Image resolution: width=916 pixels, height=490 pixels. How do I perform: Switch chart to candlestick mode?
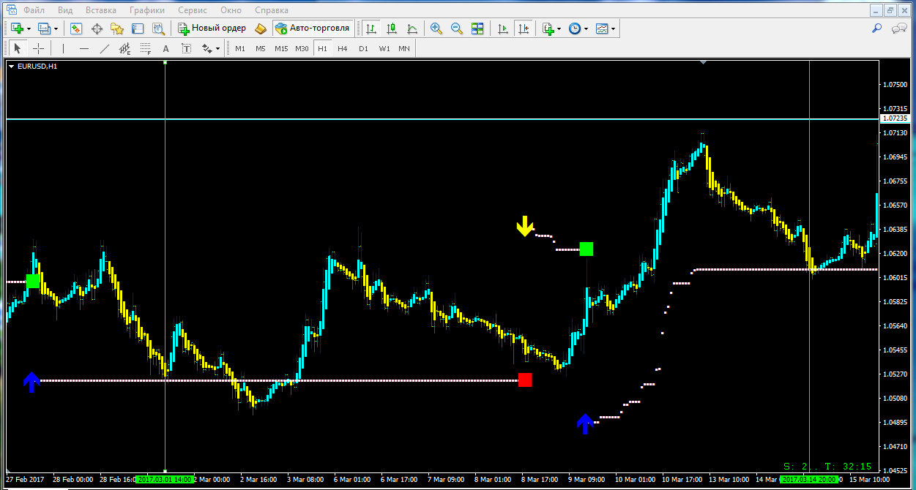(392, 29)
